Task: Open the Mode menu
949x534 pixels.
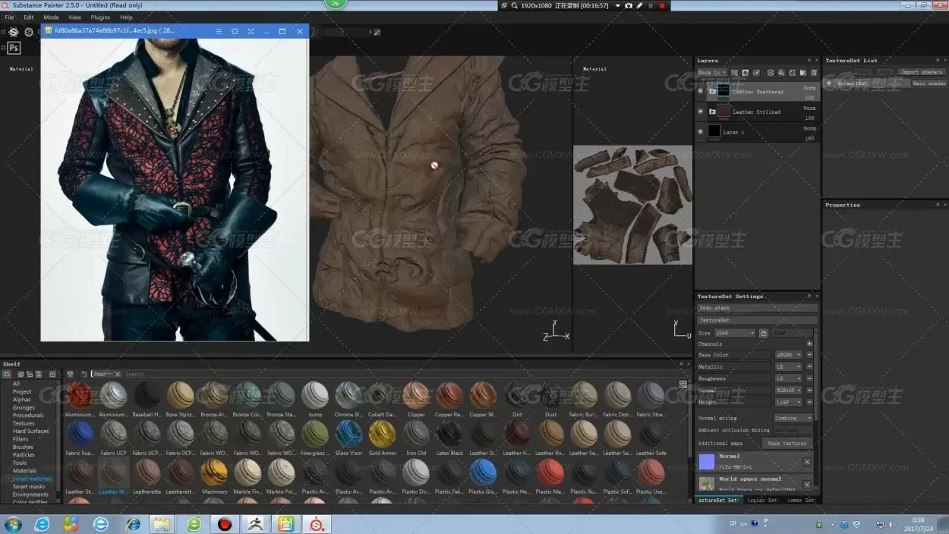Action: (x=51, y=17)
